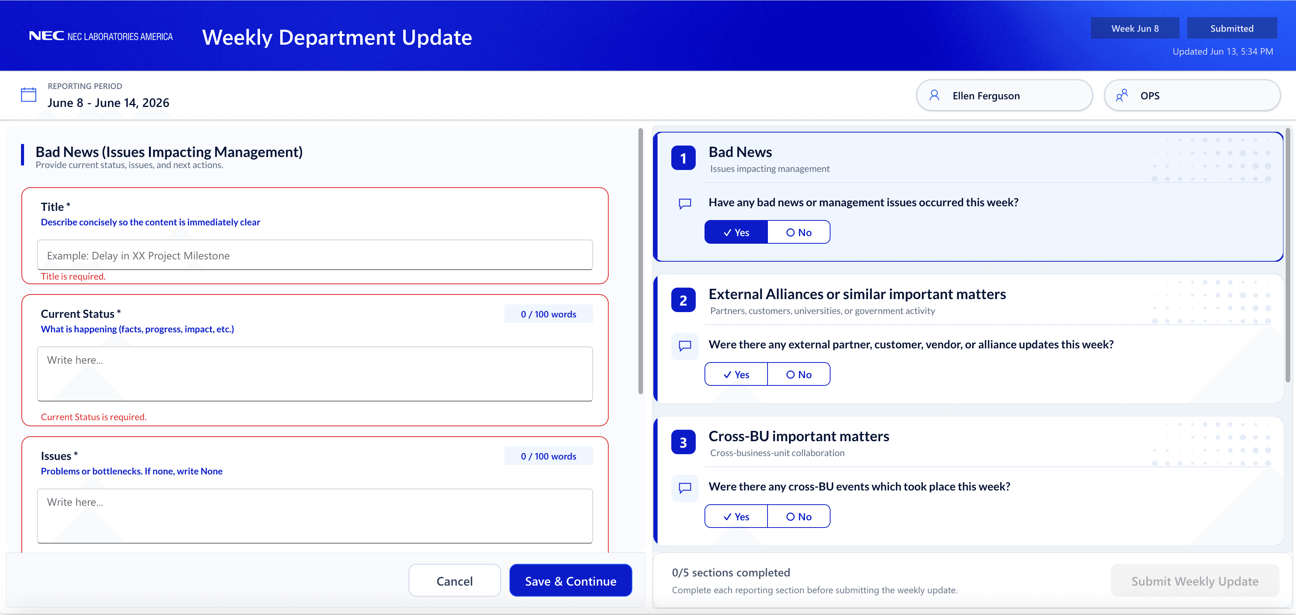Open the Ellen Ferguson user selector
The width and height of the screenshot is (1296, 615).
[1004, 95]
